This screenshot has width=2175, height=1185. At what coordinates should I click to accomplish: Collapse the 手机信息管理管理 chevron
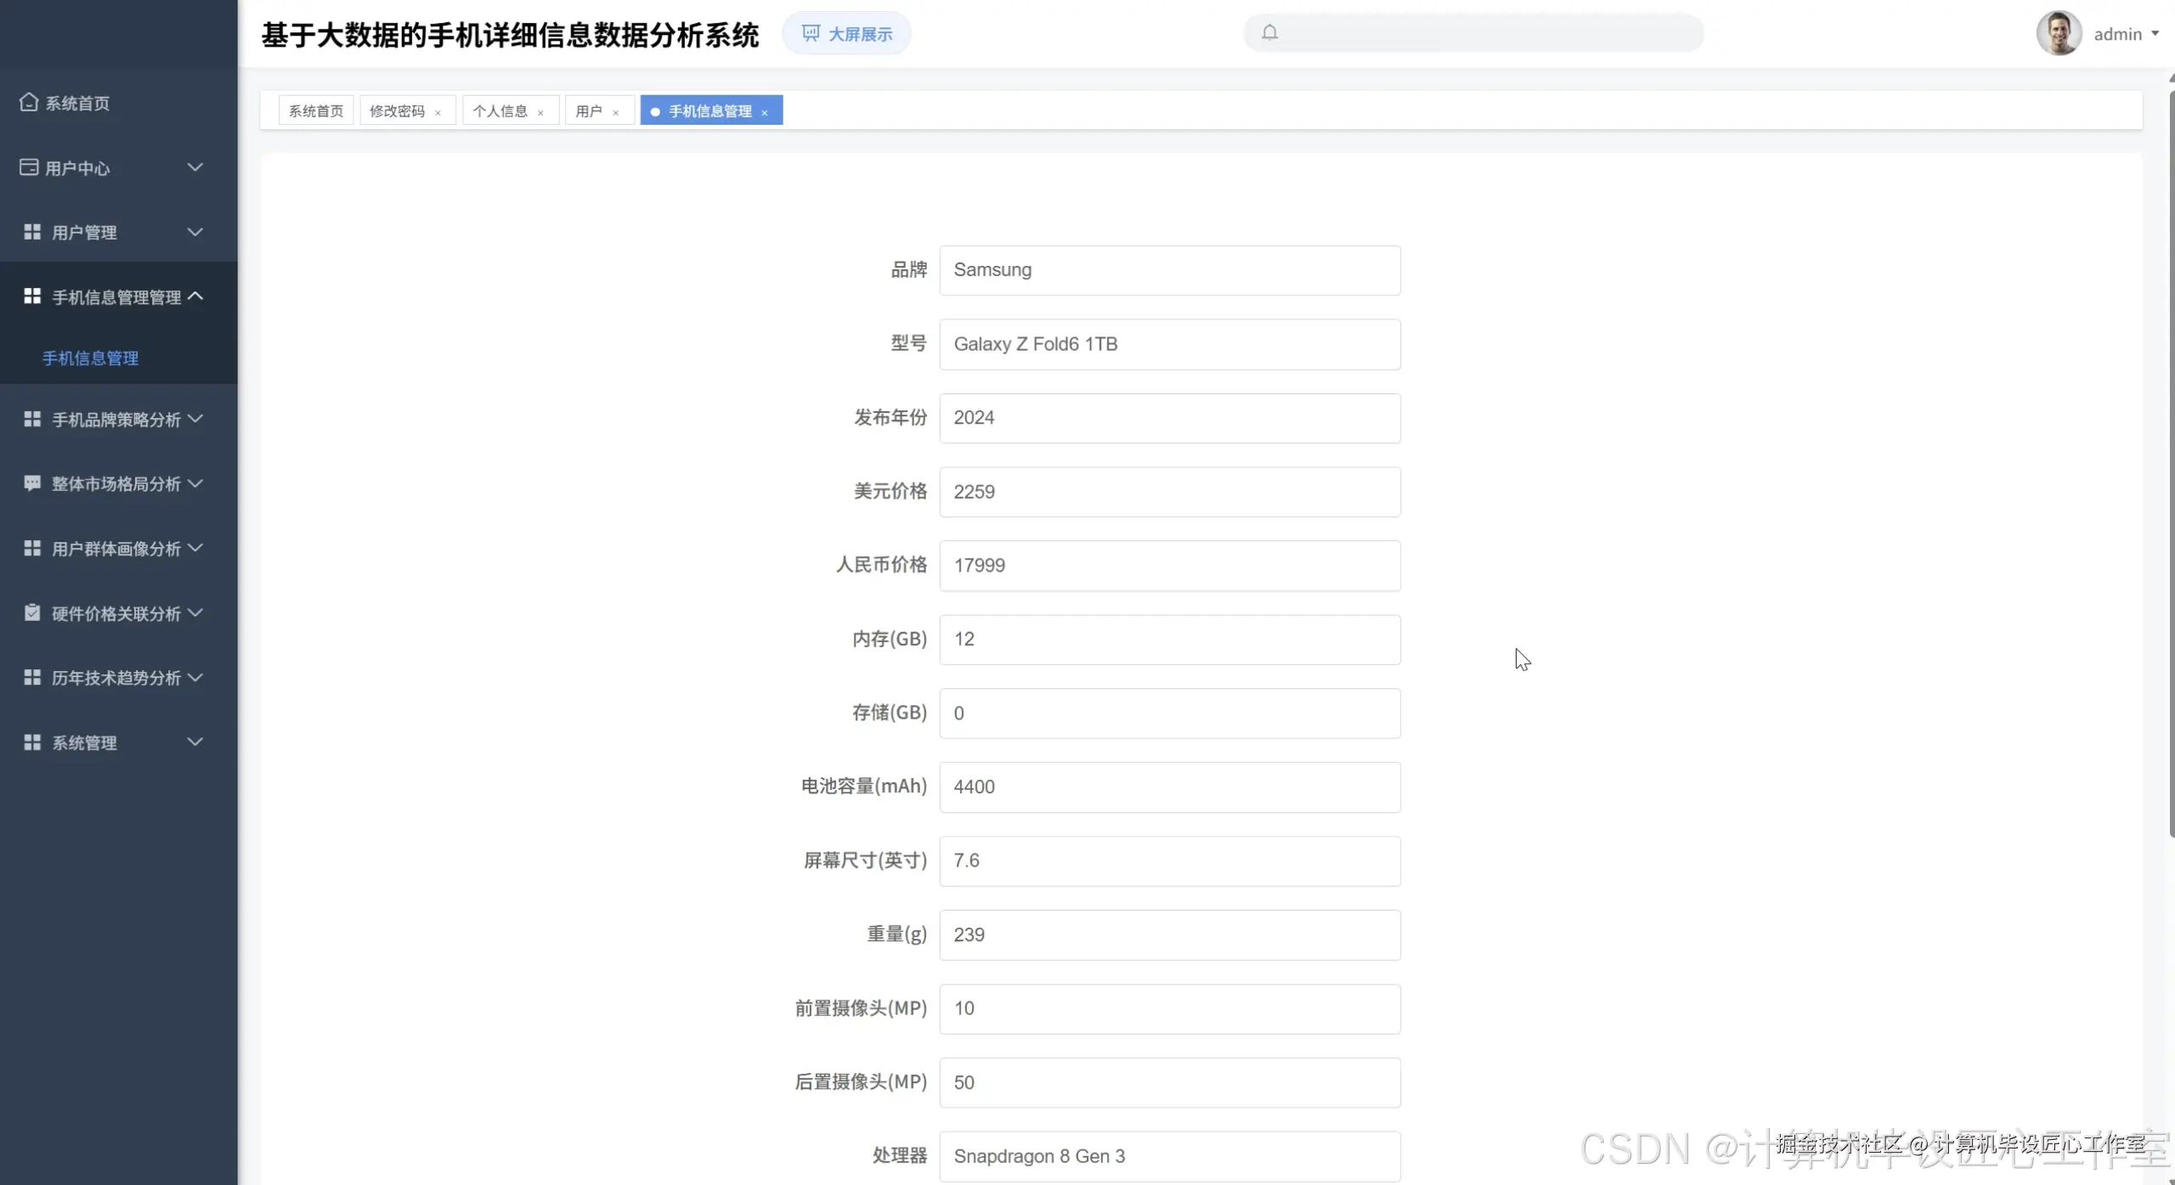(x=195, y=296)
